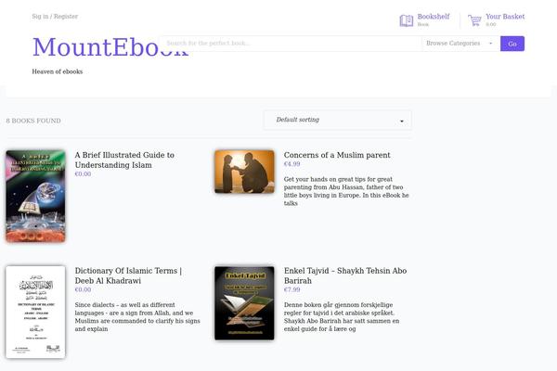Click the '8 BOOKS FOUND' text

point(33,121)
